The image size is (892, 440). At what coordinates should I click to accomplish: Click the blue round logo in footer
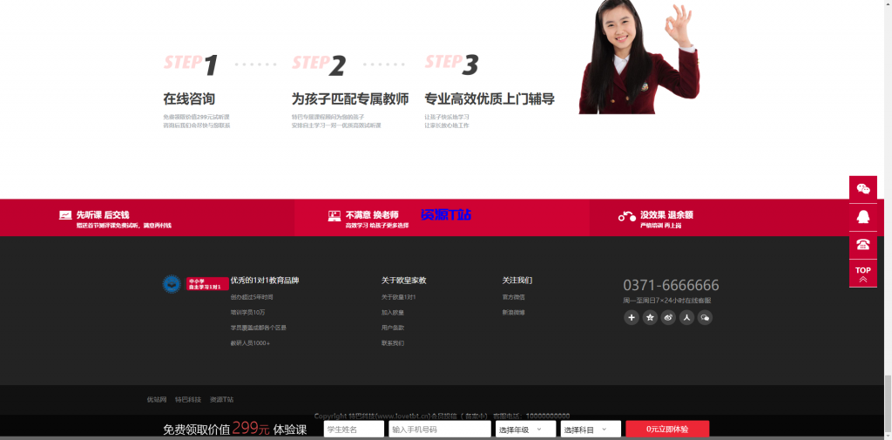tap(172, 284)
